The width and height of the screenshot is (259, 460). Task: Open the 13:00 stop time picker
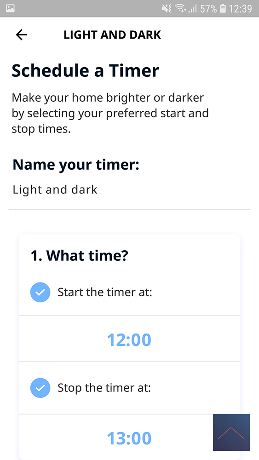point(129,437)
